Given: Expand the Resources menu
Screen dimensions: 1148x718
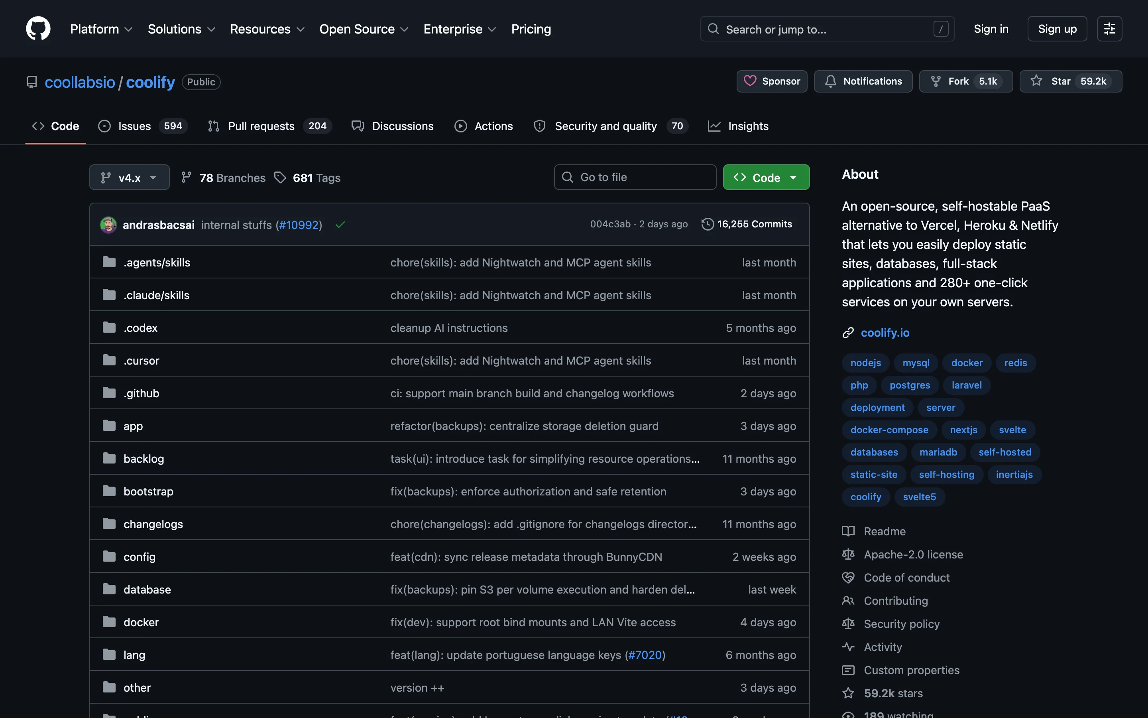Looking at the screenshot, I should click(267, 29).
